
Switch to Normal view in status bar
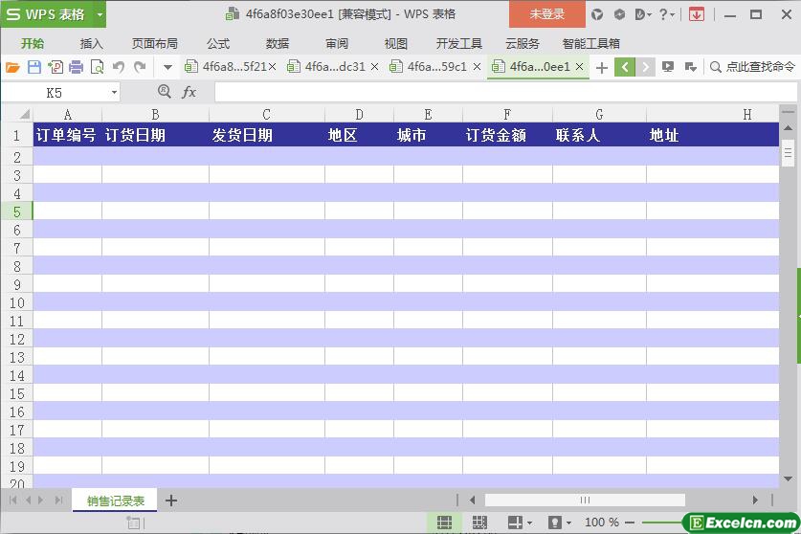[x=444, y=523]
